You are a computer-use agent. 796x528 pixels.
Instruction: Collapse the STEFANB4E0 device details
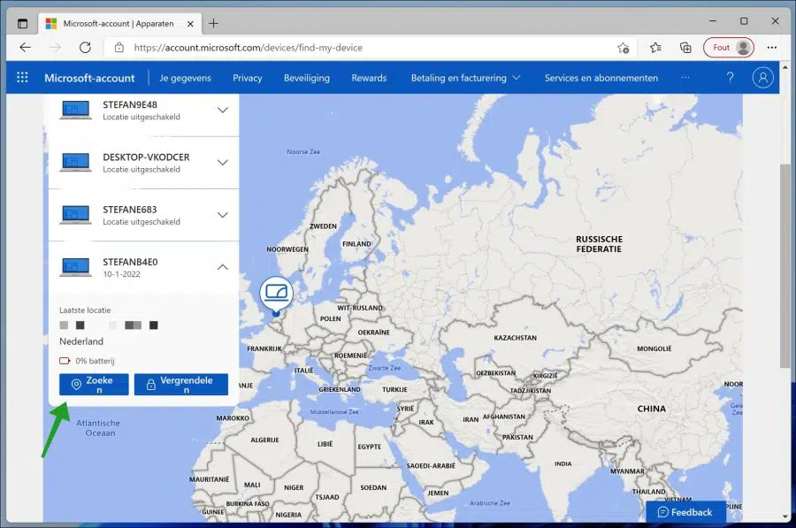(x=222, y=267)
